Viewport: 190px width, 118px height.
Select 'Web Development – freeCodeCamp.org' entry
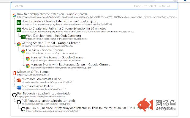[53, 36]
